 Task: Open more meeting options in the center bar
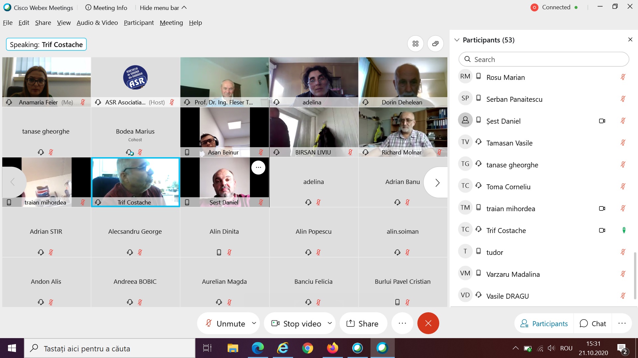tap(402, 323)
